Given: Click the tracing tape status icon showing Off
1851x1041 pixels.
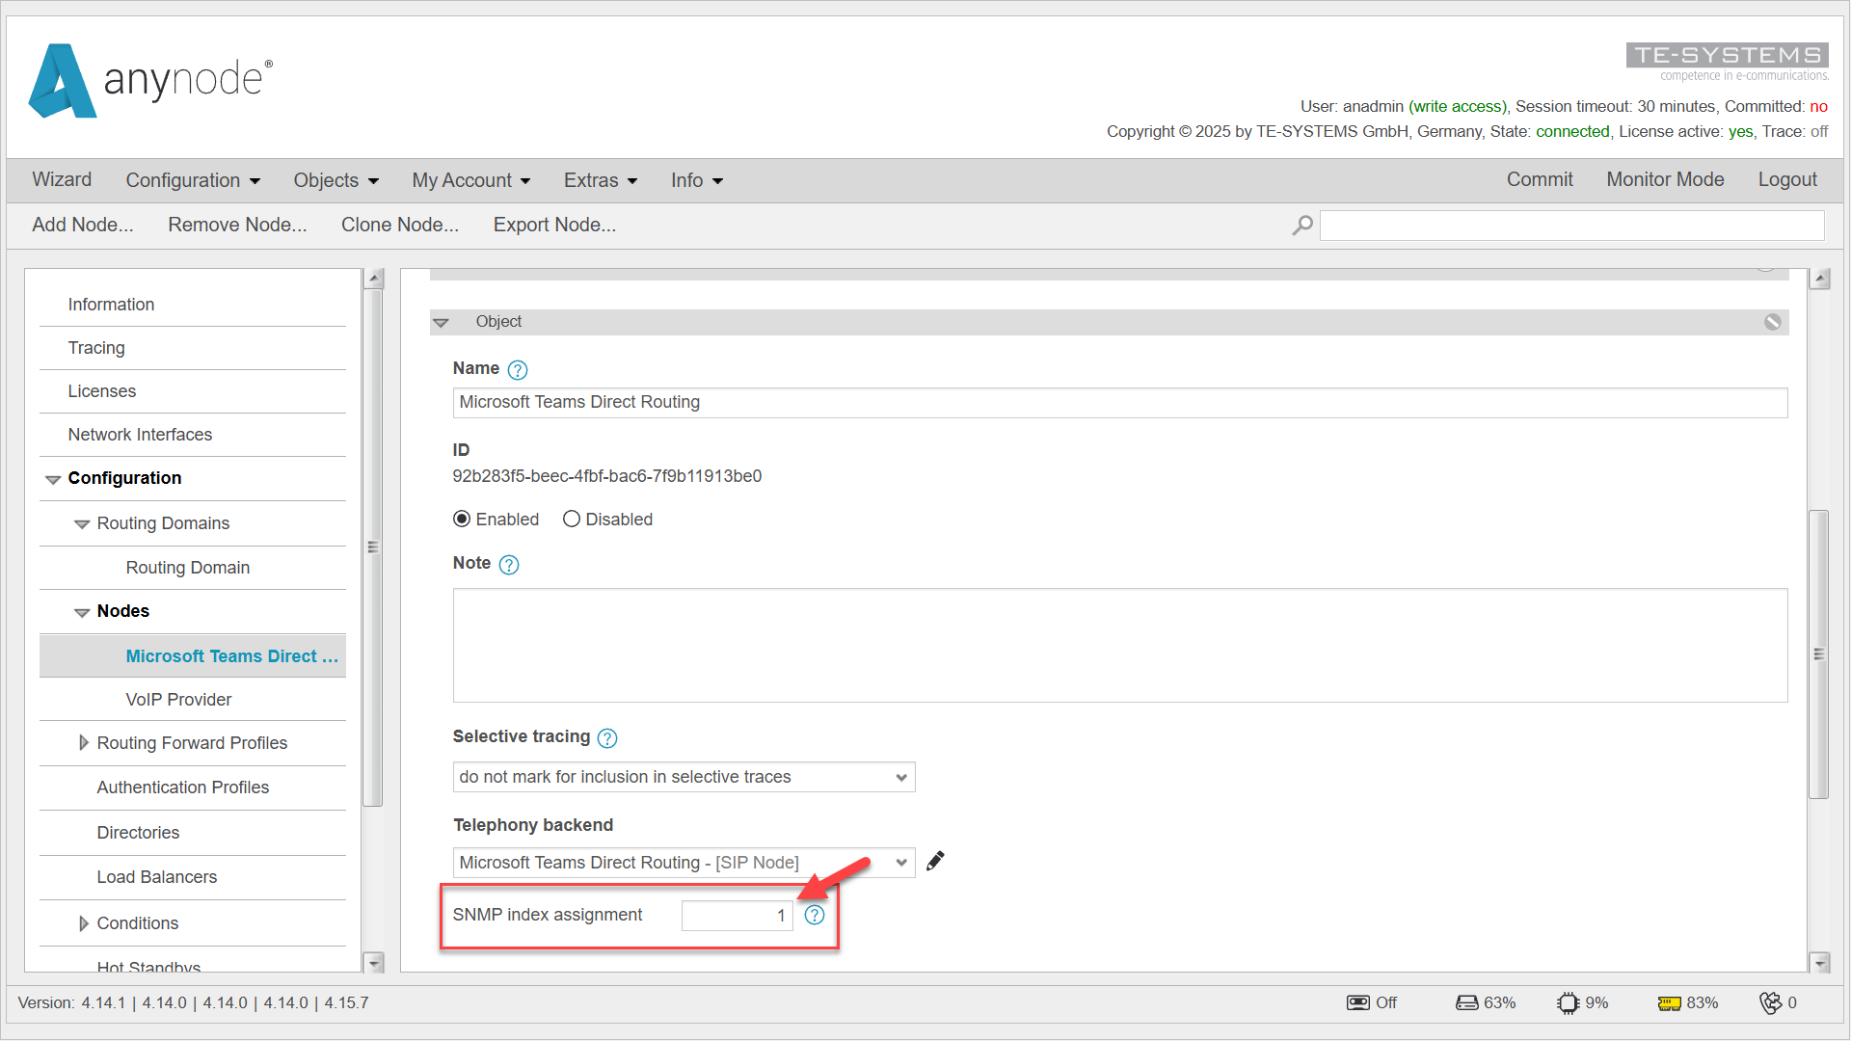Looking at the screenshot, I should pos(1358,1002).
